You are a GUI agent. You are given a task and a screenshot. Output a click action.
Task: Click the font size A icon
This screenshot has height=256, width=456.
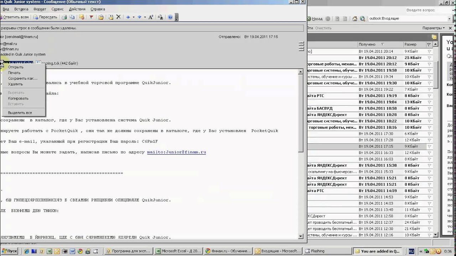151,17
